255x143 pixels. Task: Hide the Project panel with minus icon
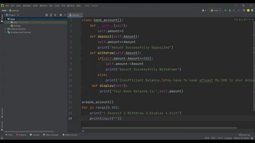point(65,15)
